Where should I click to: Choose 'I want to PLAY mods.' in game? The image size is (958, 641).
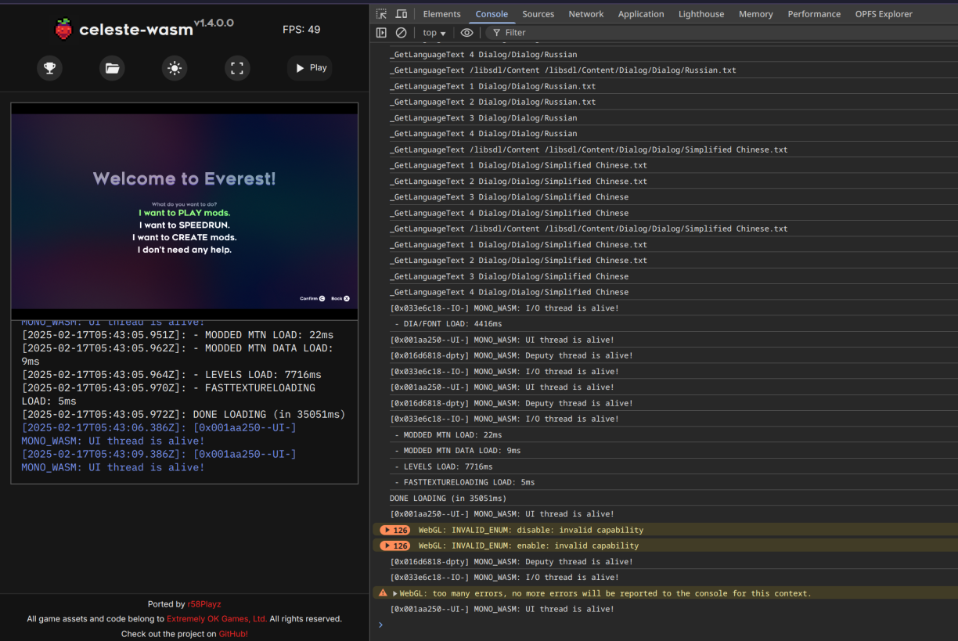(x=185, y=213)
